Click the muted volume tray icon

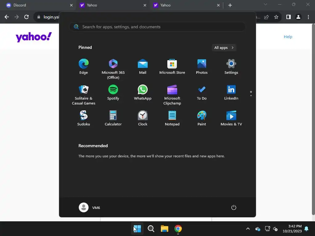click(275, 229)
